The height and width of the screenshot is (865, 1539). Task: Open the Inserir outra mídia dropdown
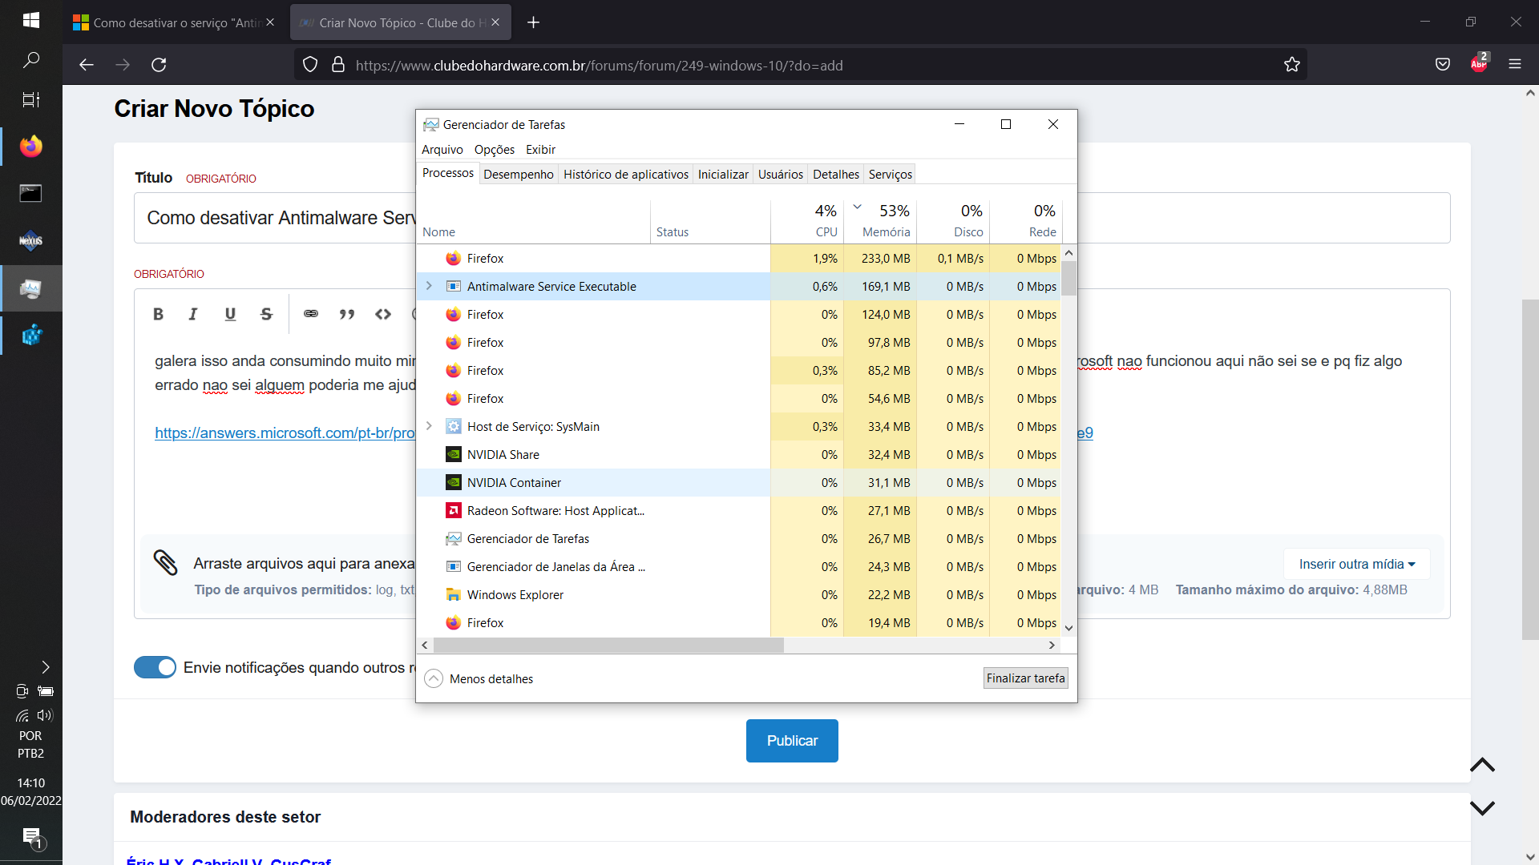coord(1357,564)
